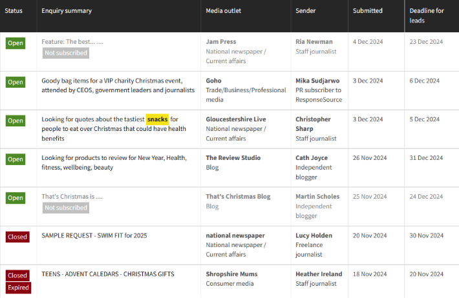Select The Review Studio media outlet

point(235,158)
